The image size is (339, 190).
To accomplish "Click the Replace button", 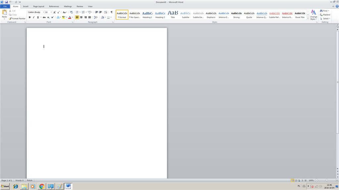I will coord(325,15).
